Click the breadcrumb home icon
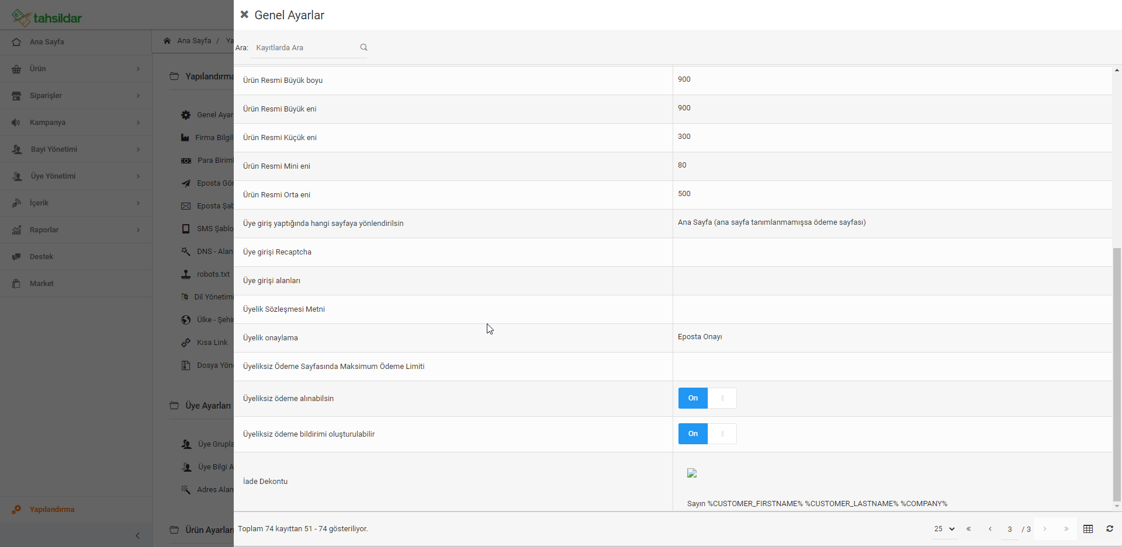This screenshot has width=1122, height=547. 167,41
